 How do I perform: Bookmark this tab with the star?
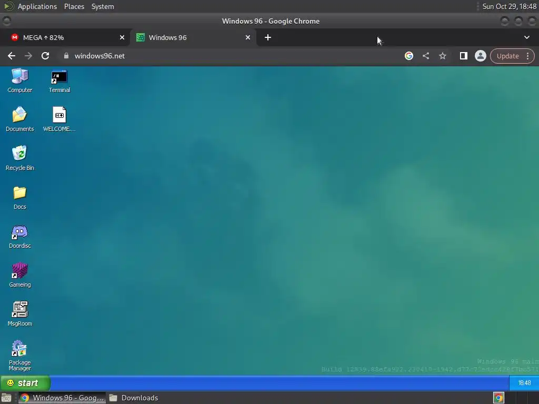coord(442,56)
